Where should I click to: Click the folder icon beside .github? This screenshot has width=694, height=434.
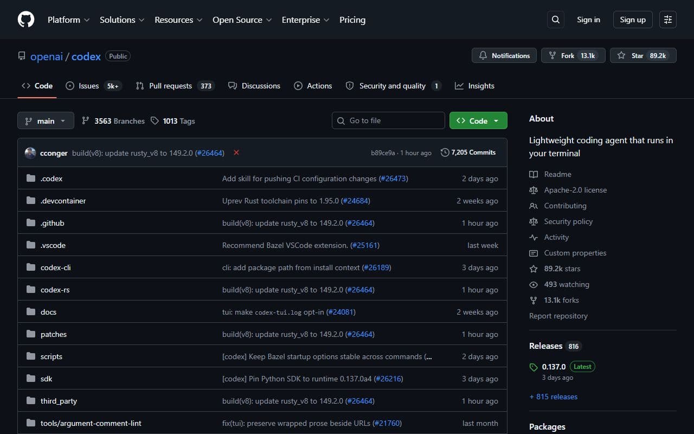tap(31, 223)
